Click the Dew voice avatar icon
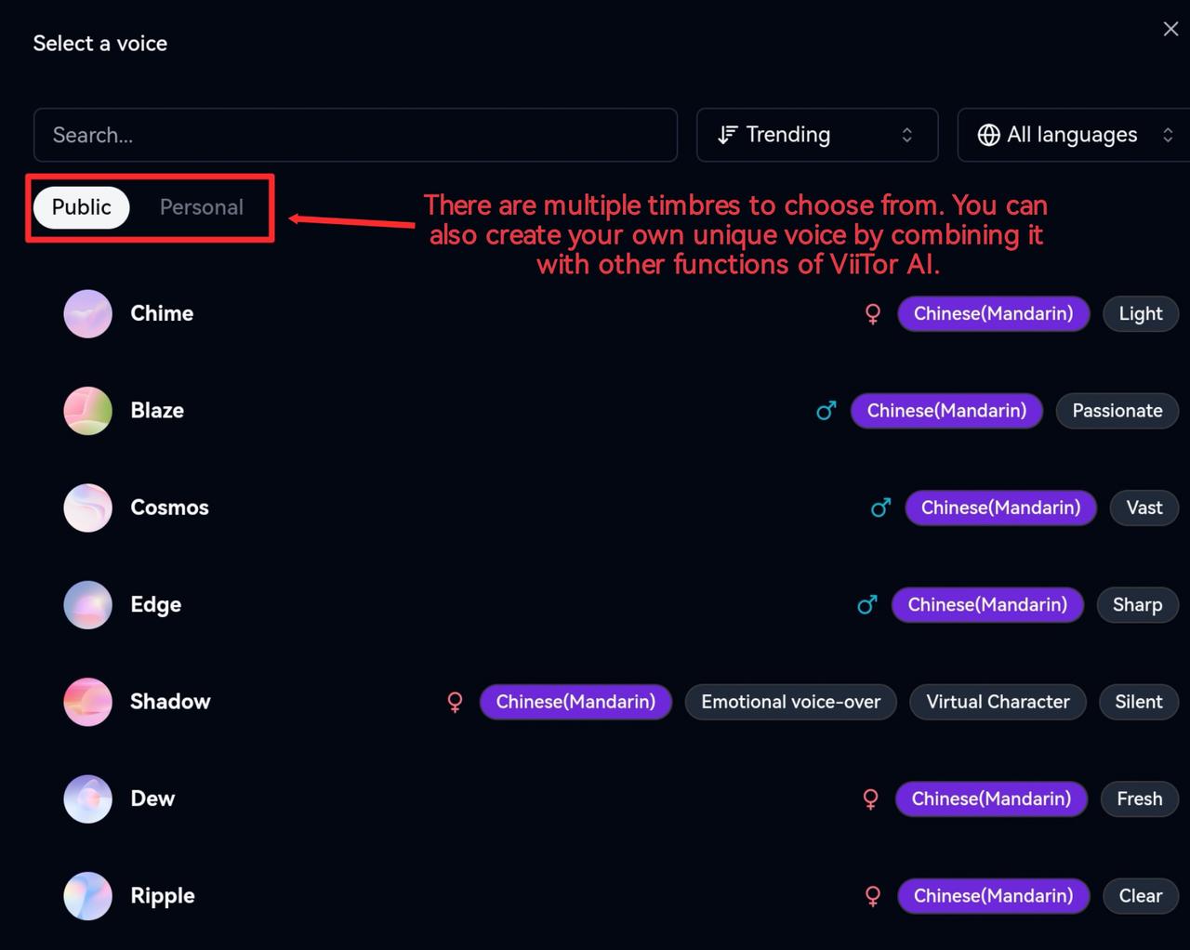1190x950 pixels. coord(87,798)
